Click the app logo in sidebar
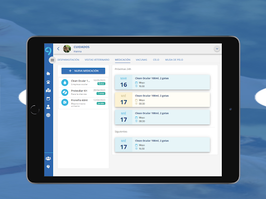 48,51
